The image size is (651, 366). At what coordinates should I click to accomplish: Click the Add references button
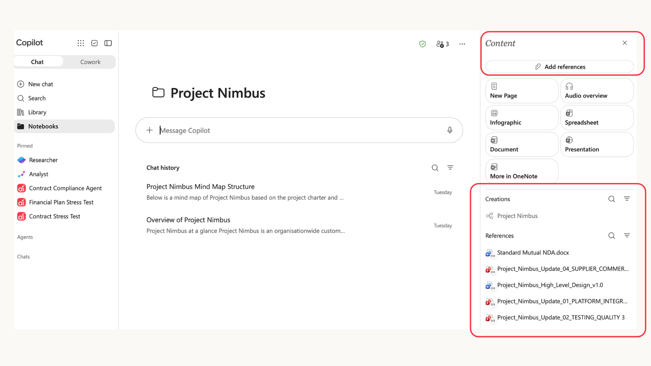pyautogui.click(x=559, y=67)
